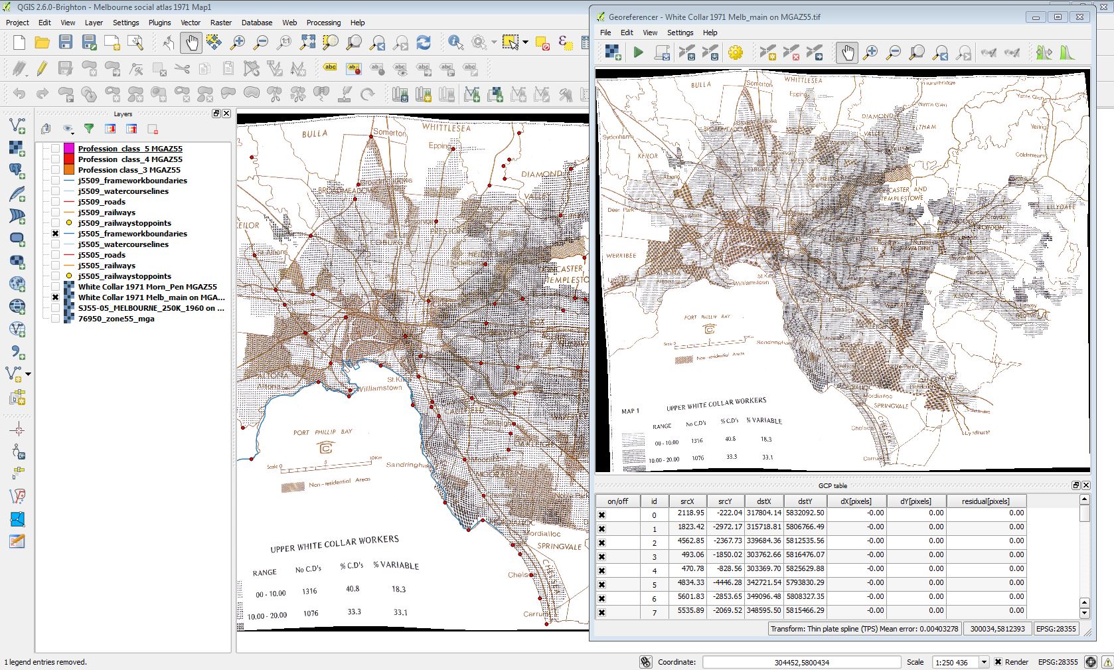1114x670 pixels.
Task: Select the SJ55-05_MELBOURNE_250K_1960 layer name
Action: point(151,308)
